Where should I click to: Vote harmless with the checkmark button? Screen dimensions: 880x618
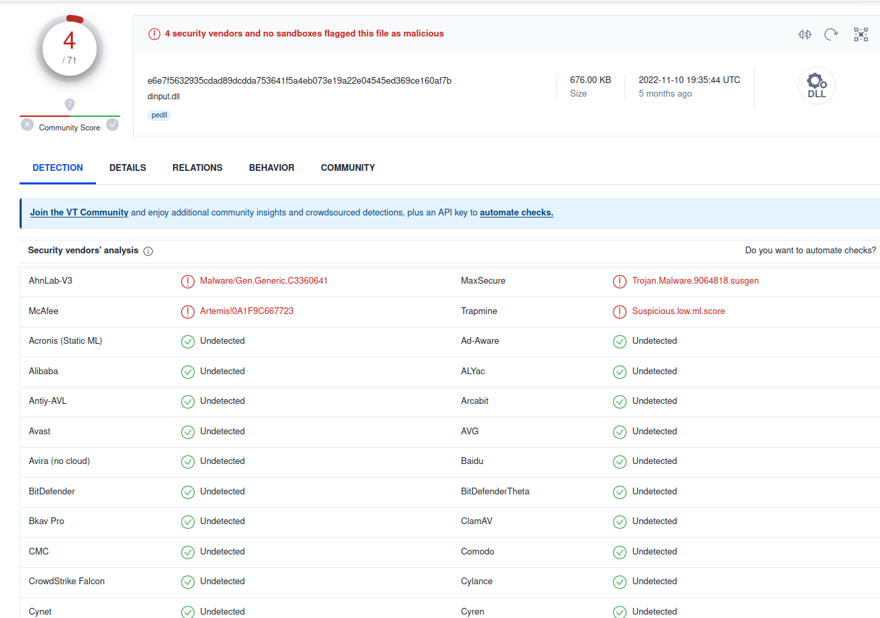(113, 125)
